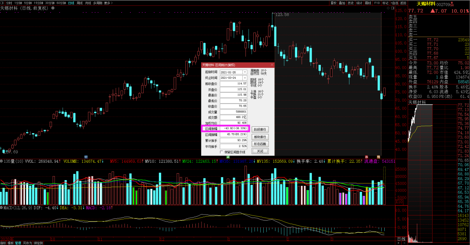Click the MACD indicator settings circle icon
The height and width of the screenshot is (245, 470).
pyautogui.click(x=1, y=208)
